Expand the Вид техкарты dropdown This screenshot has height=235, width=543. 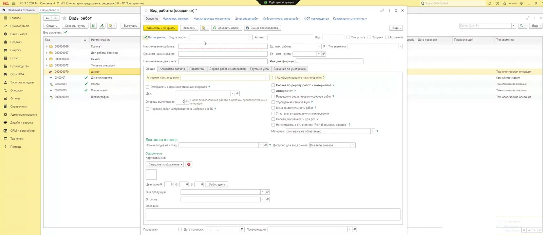coord(250,37)
